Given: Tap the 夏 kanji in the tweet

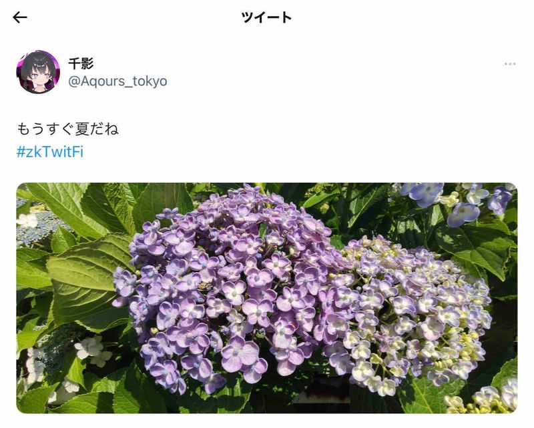Looking at the screenshot, I should coord(81,129).
